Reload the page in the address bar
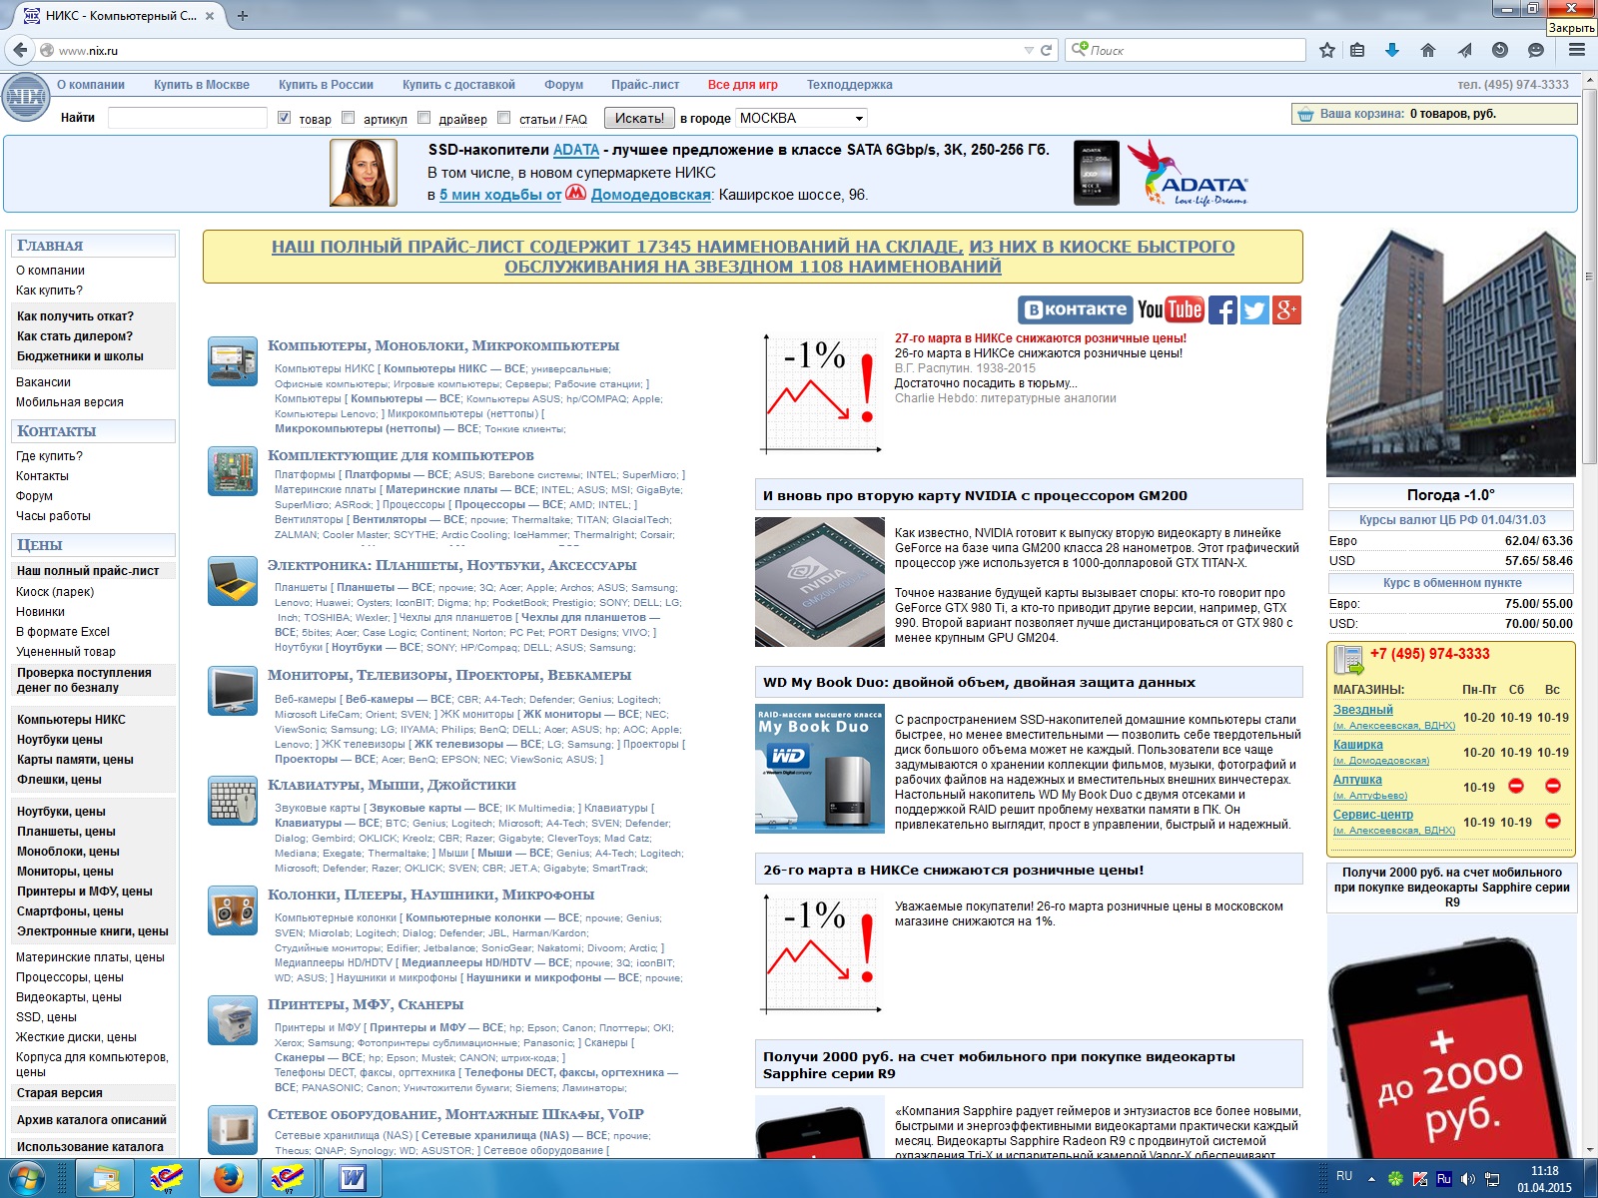 (x=1047, y=50)
